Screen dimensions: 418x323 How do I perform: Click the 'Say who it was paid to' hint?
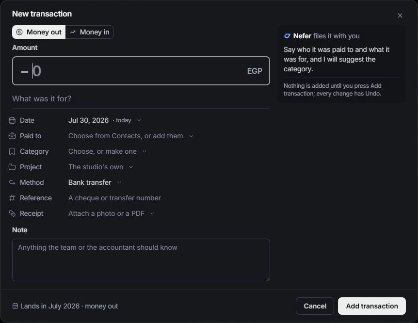337,59
